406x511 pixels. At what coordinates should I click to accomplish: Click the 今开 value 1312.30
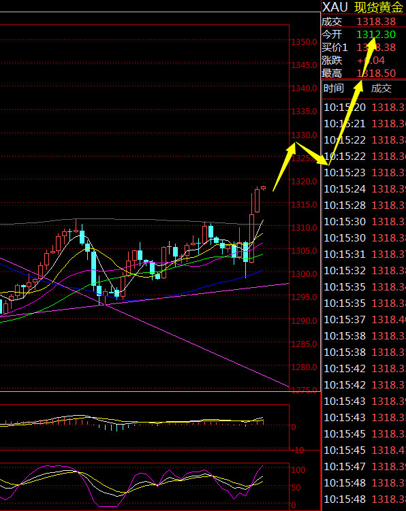pyautogui.click(x=376, y=35)
